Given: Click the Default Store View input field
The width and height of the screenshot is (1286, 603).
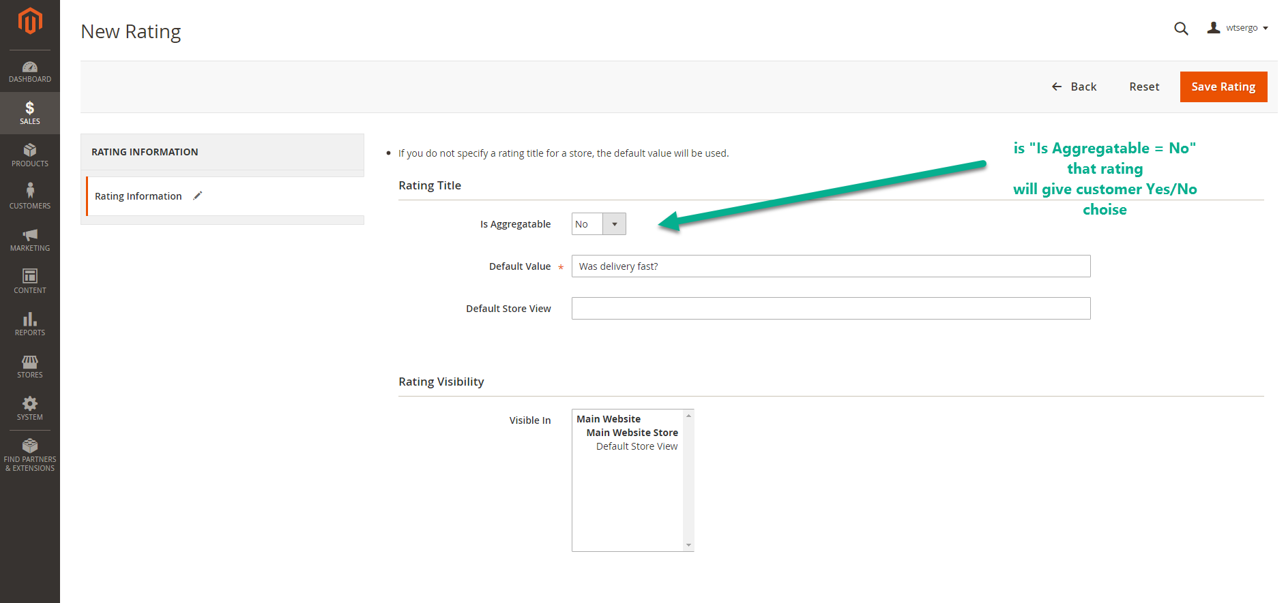Looking at the screenshot, I should (x=831, y=309).
